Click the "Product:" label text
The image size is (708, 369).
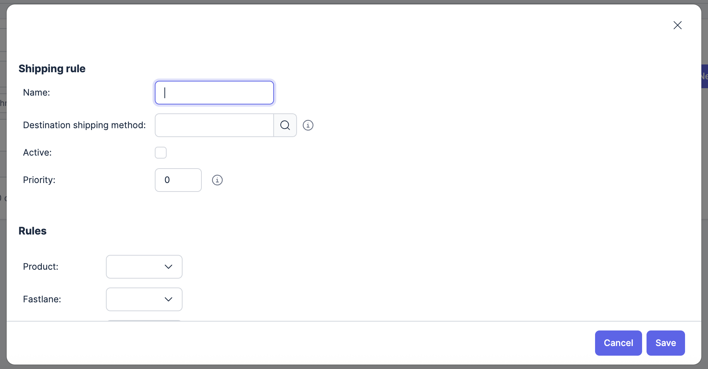41,267
